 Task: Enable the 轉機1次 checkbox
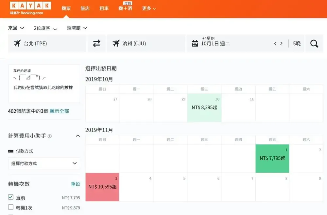(x=11, y=207)
